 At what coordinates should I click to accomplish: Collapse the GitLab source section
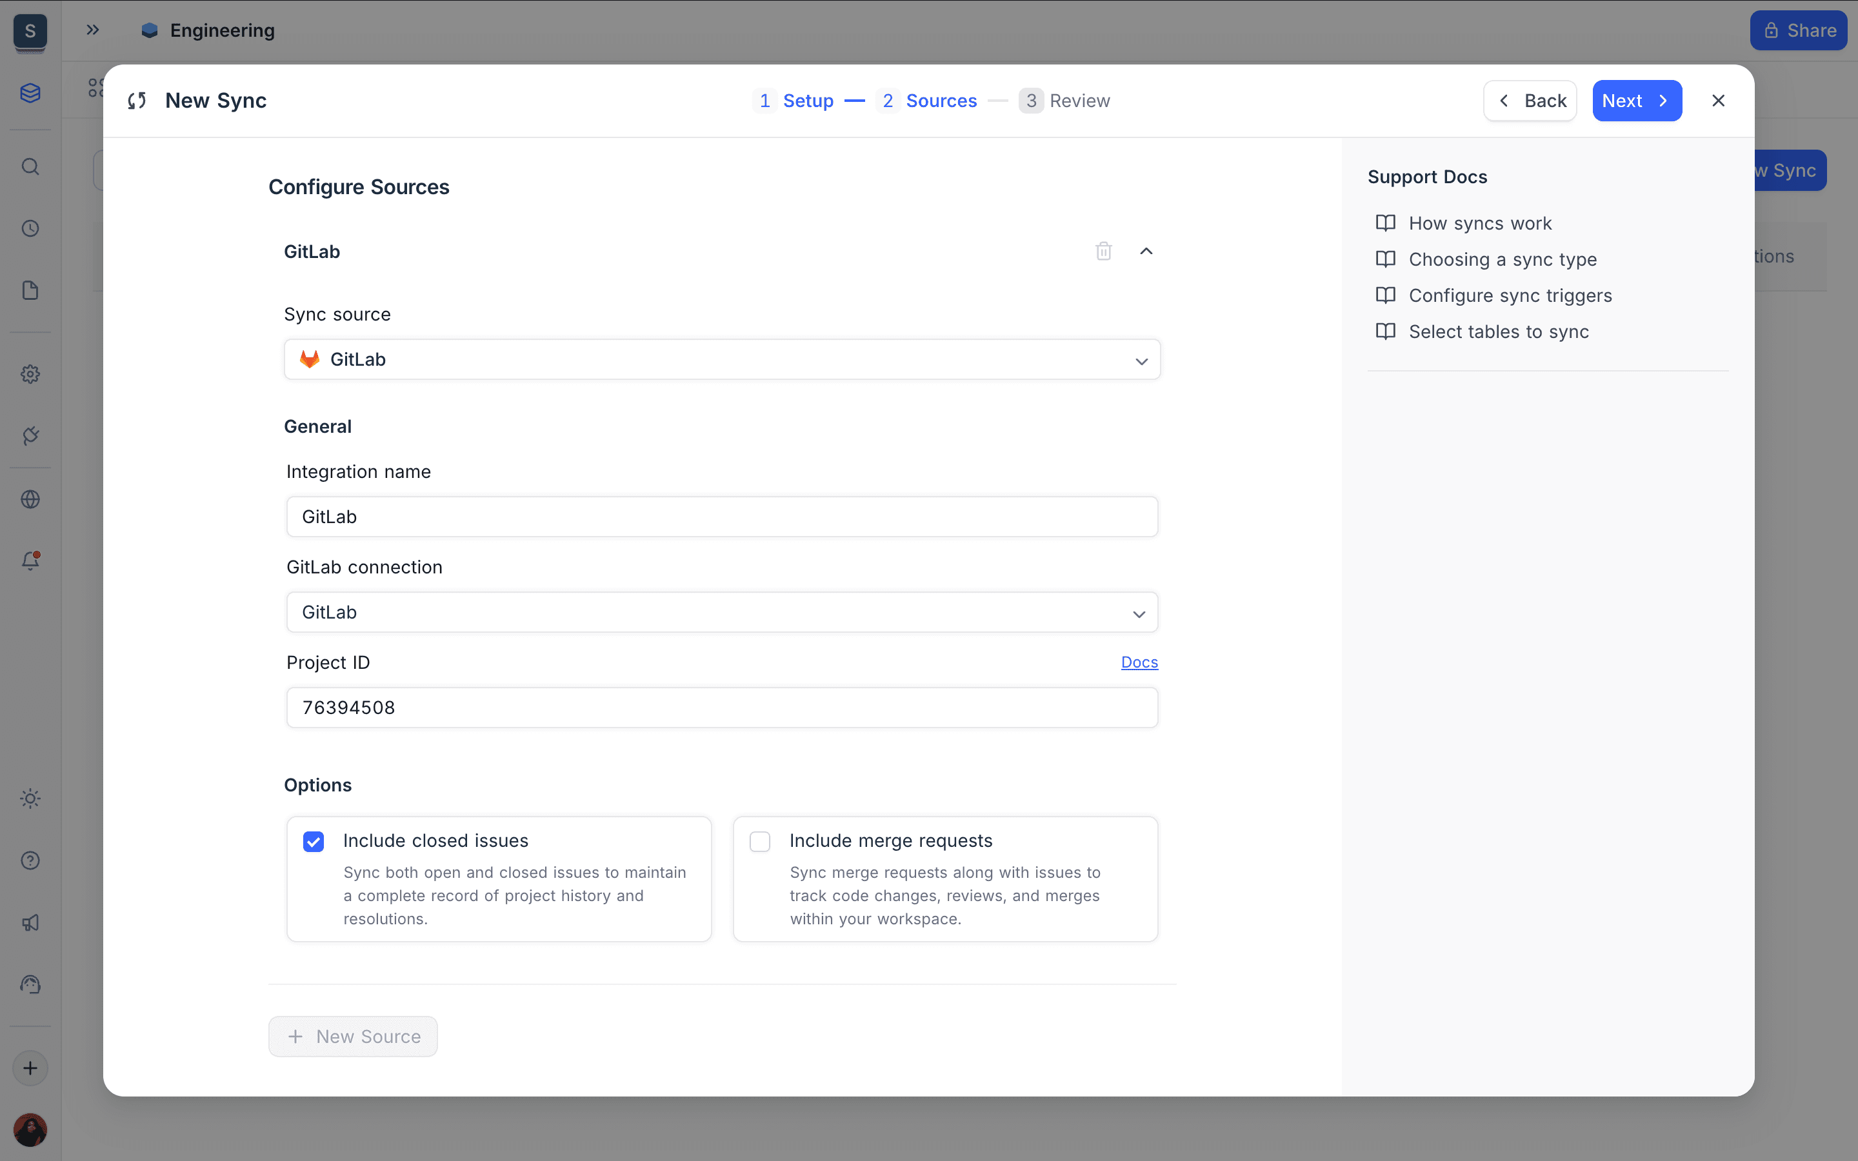pos(1146,251)
